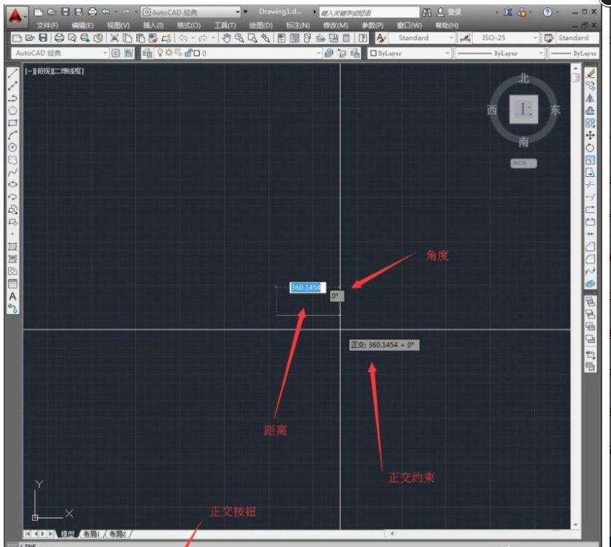
Task: Click the 登录 sign-in button
Action: pos(454,12)
